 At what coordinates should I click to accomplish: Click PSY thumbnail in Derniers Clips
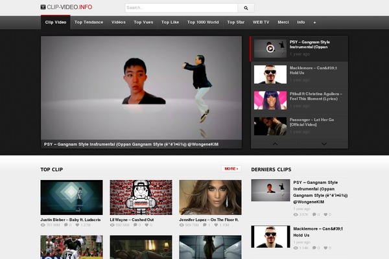pos(270,190)
